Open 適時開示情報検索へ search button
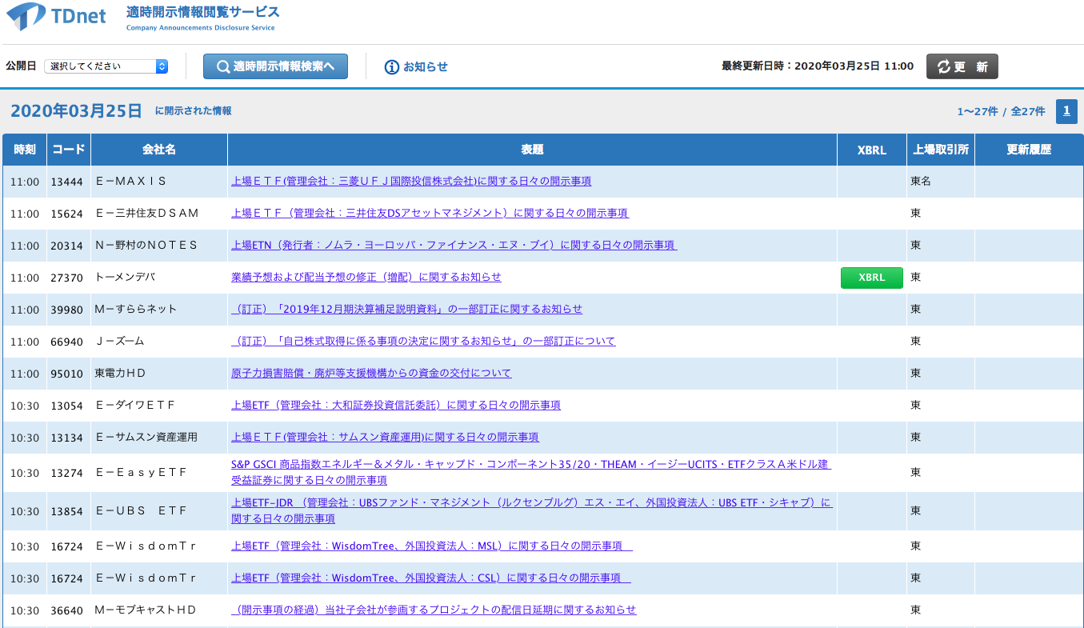Viewport: 1084px width, 628px height. 275,66
